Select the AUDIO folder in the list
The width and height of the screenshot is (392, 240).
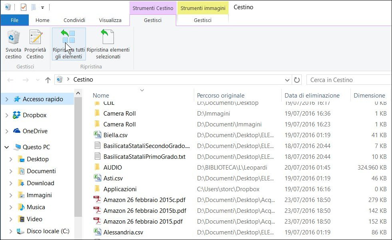click(x=112, y=168)
